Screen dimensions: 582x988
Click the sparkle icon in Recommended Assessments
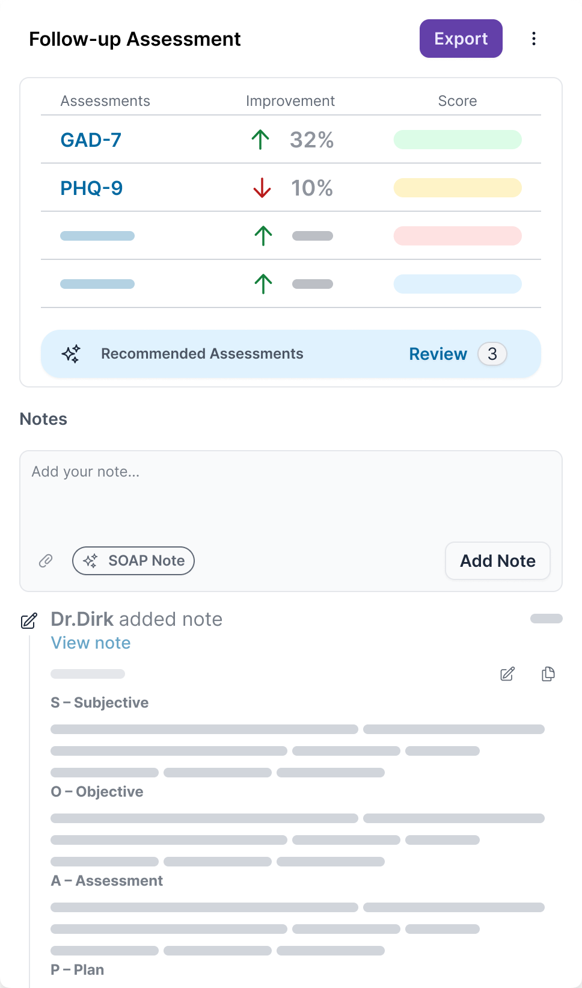71,354
